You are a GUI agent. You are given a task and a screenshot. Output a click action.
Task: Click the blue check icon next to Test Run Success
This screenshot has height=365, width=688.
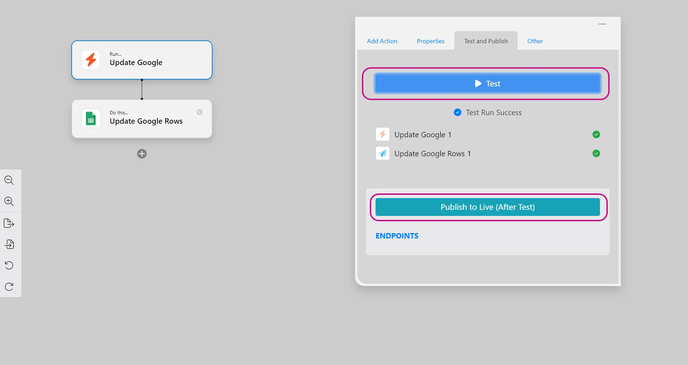pos(457,112)
